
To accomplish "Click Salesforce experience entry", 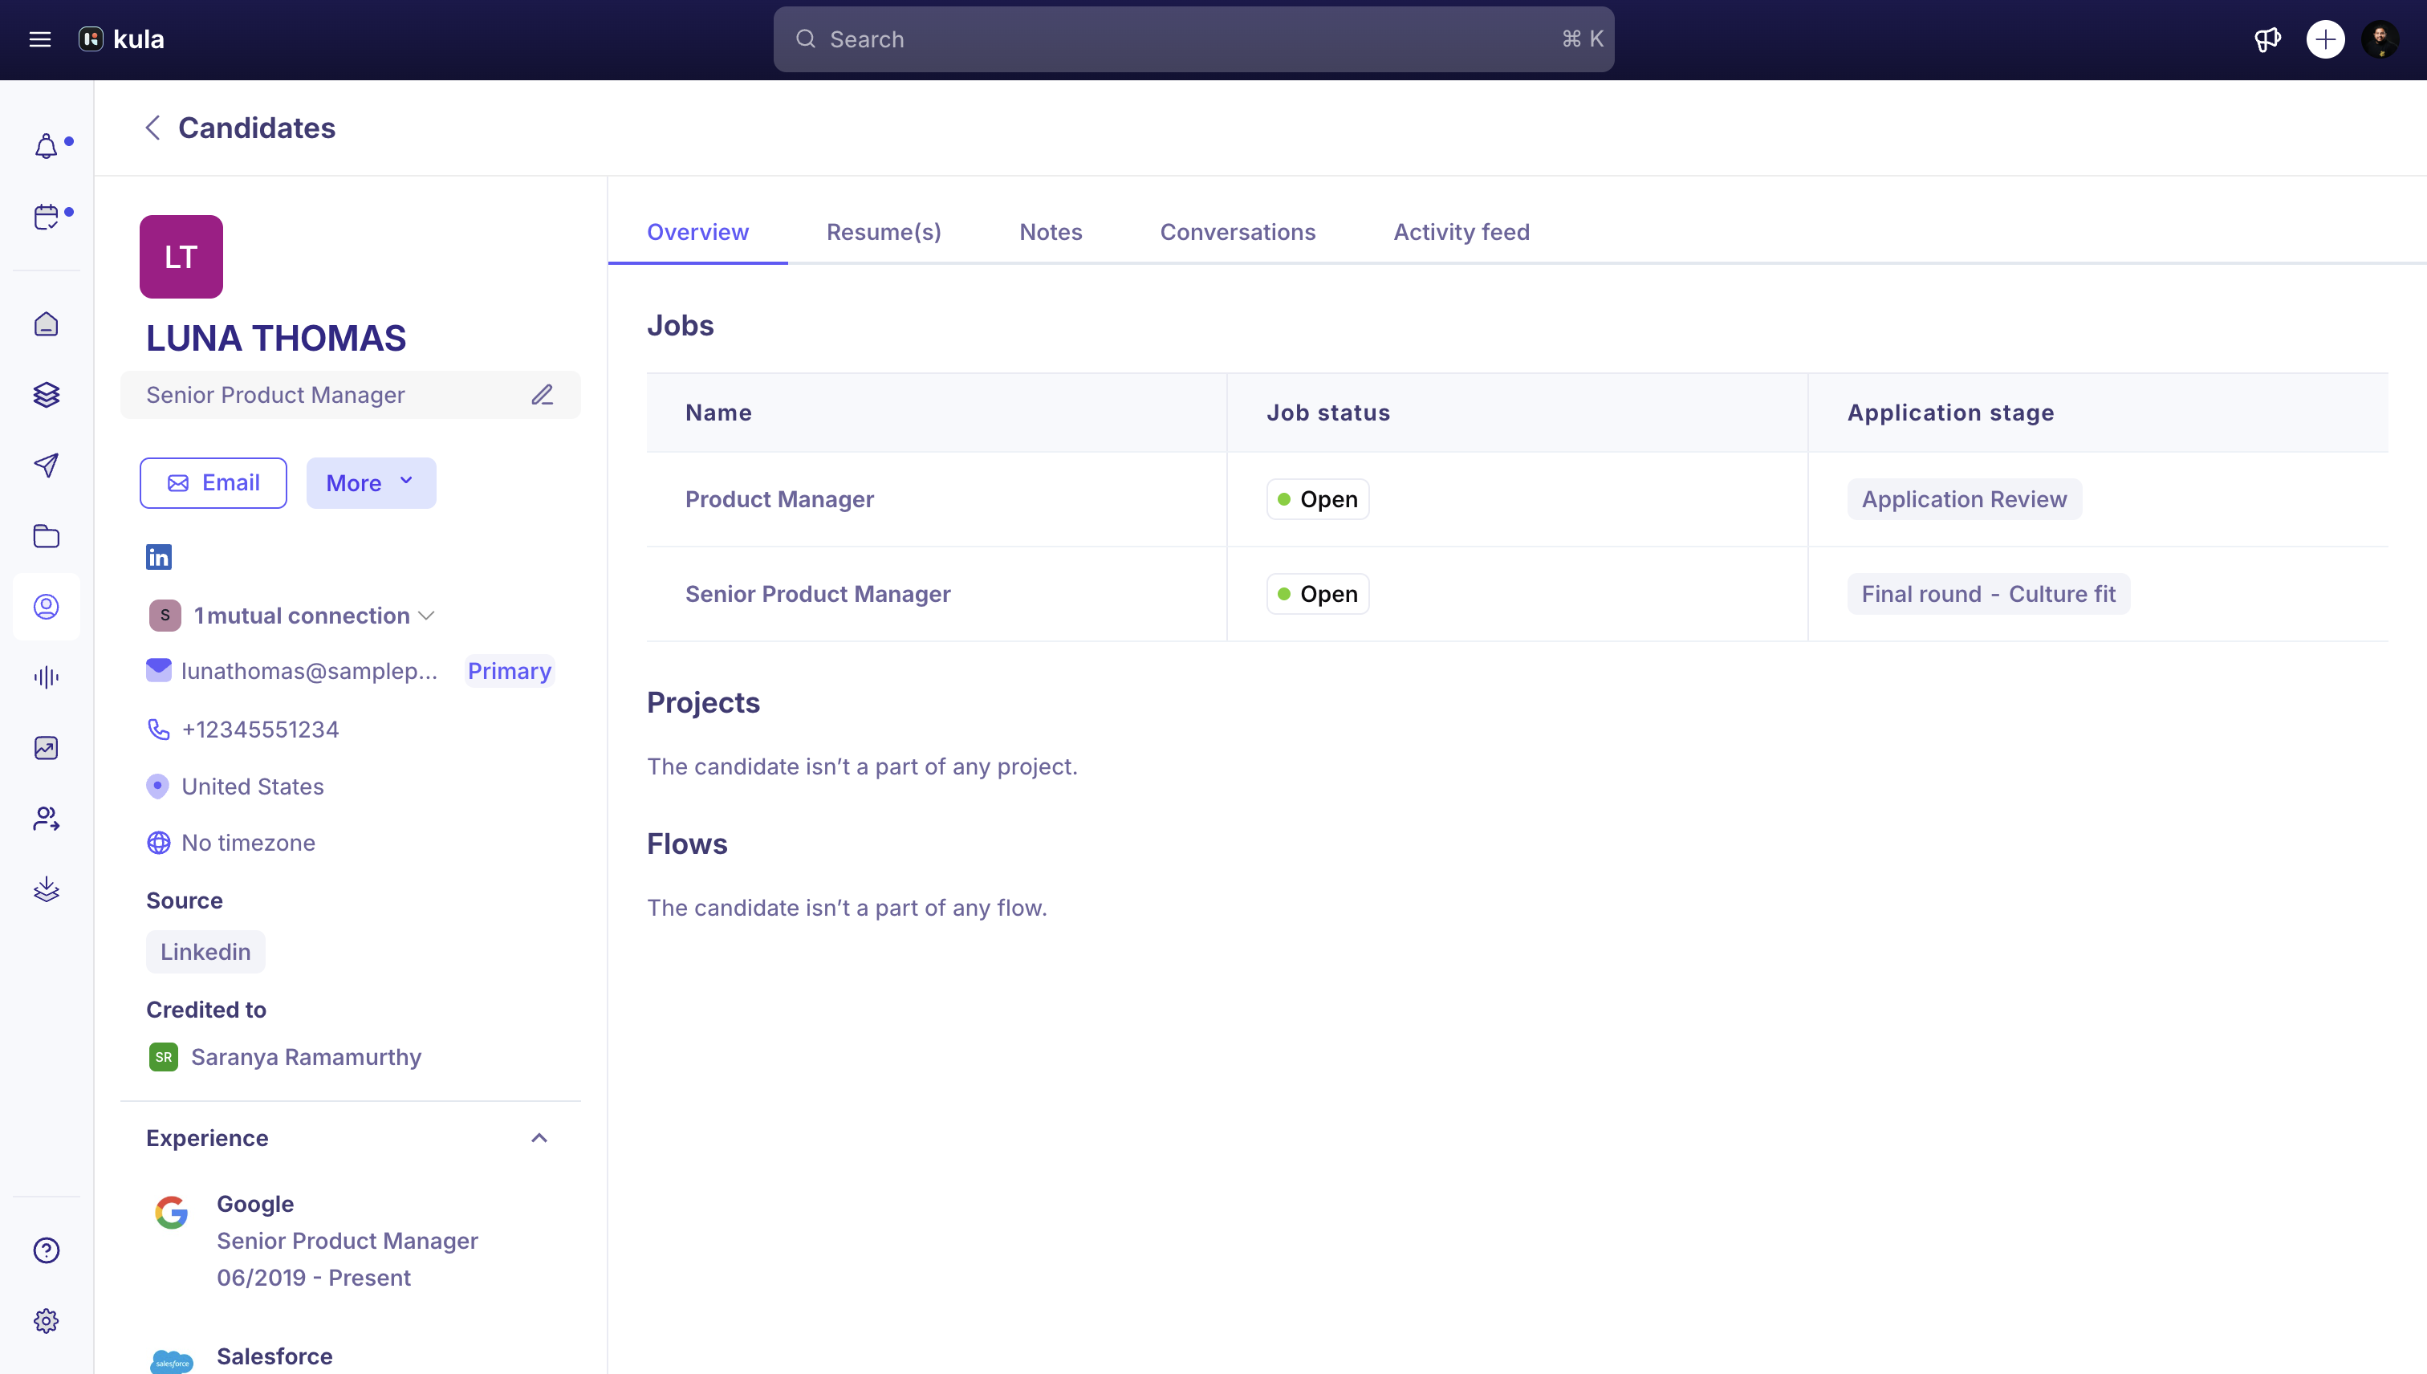I will (274, 1356).
